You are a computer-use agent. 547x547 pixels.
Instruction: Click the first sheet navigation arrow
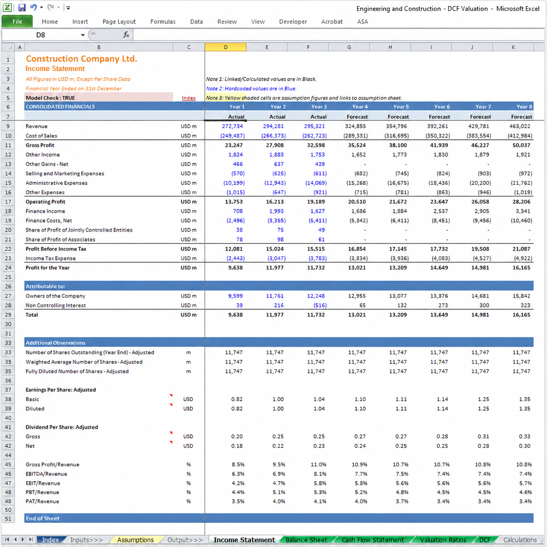tap(7, 540)
